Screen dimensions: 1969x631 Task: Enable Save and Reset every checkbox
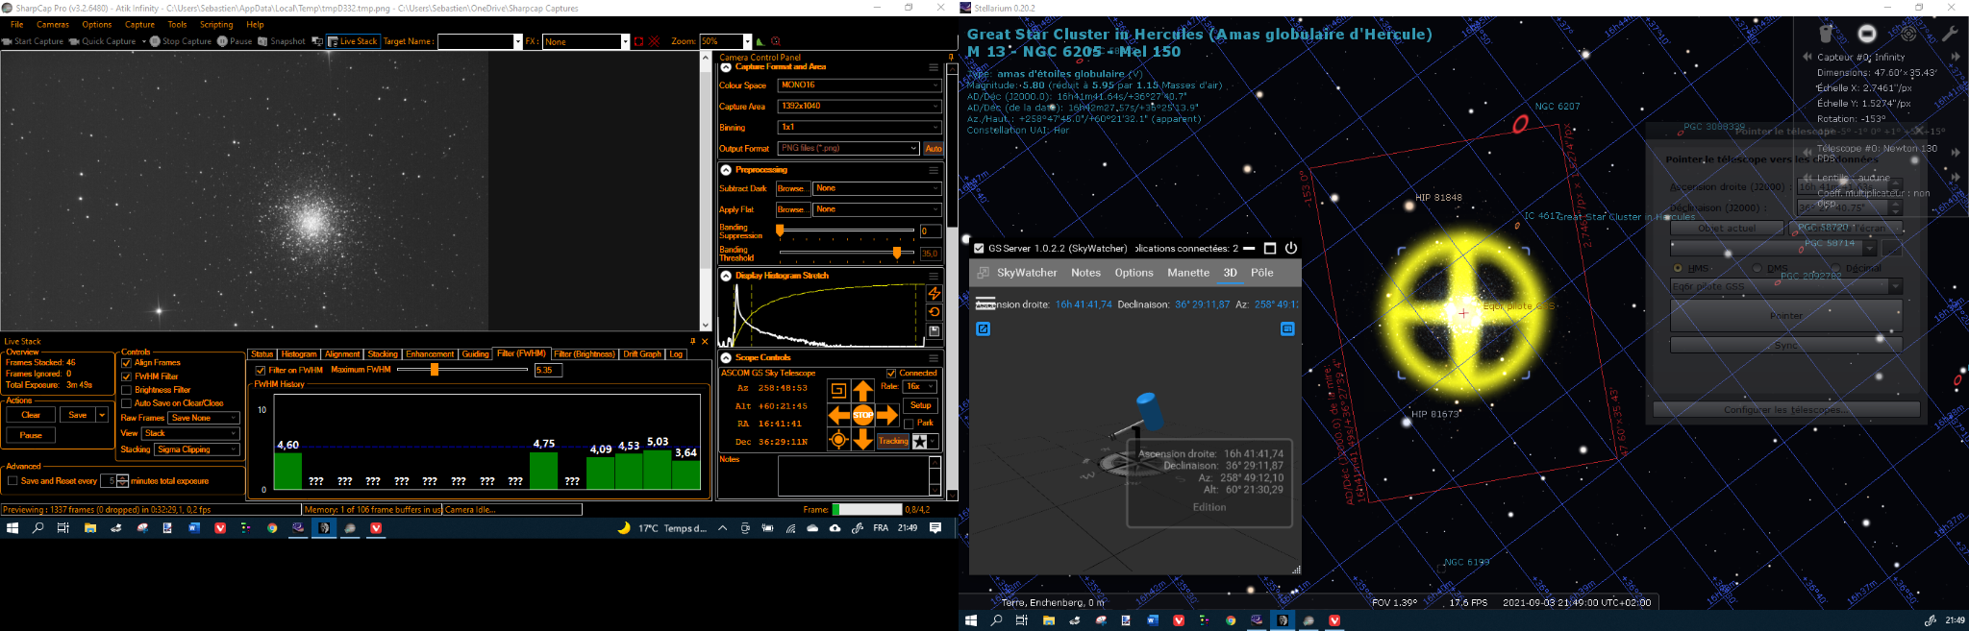click(x=12, y=481)
